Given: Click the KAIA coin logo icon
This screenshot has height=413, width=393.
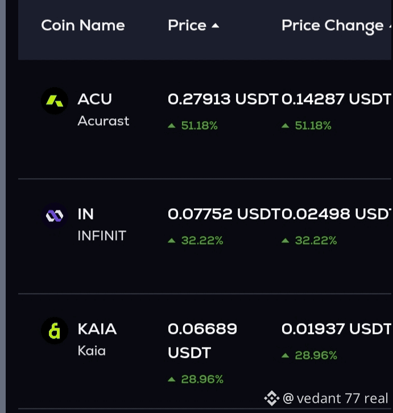Looking at the screenshot, I should [55, 331].
